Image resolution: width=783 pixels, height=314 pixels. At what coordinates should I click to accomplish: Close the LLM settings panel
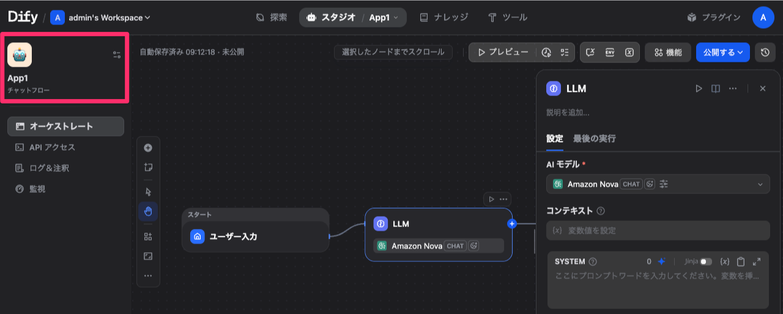pyautogui.click(x=762, y=89)
